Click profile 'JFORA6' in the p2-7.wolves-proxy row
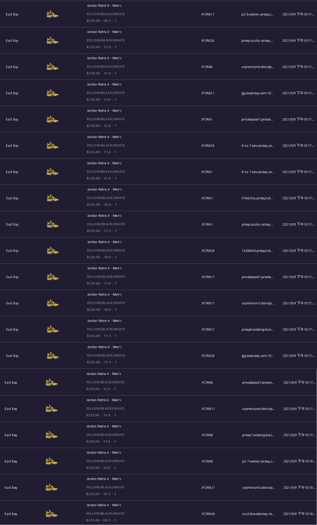This screenshot has height=525, width=317. coord(207,461)
